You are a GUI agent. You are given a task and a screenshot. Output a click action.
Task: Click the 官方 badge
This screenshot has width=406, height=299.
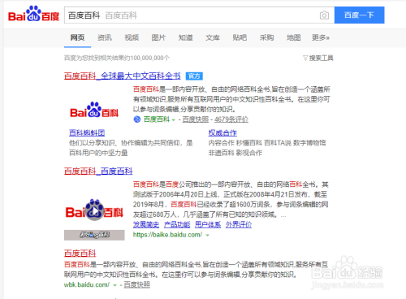tap(194, 76)
